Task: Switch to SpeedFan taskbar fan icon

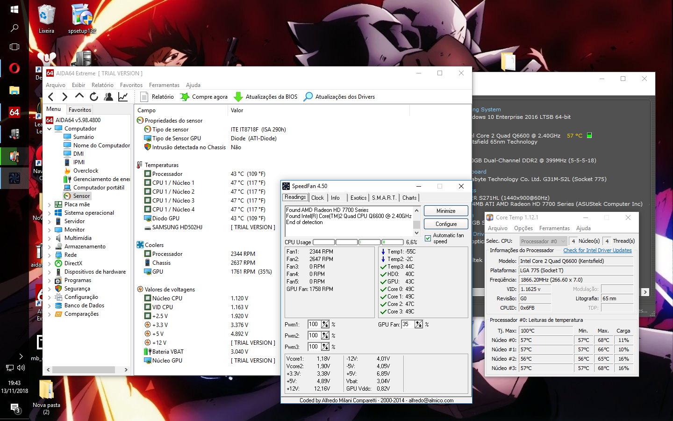Action: pyautogui.click(x=14, y=178)
